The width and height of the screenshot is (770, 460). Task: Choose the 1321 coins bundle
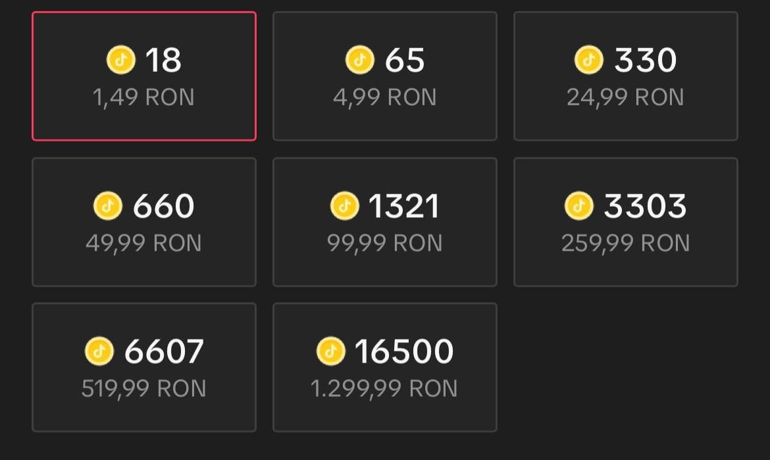[384, 222]
